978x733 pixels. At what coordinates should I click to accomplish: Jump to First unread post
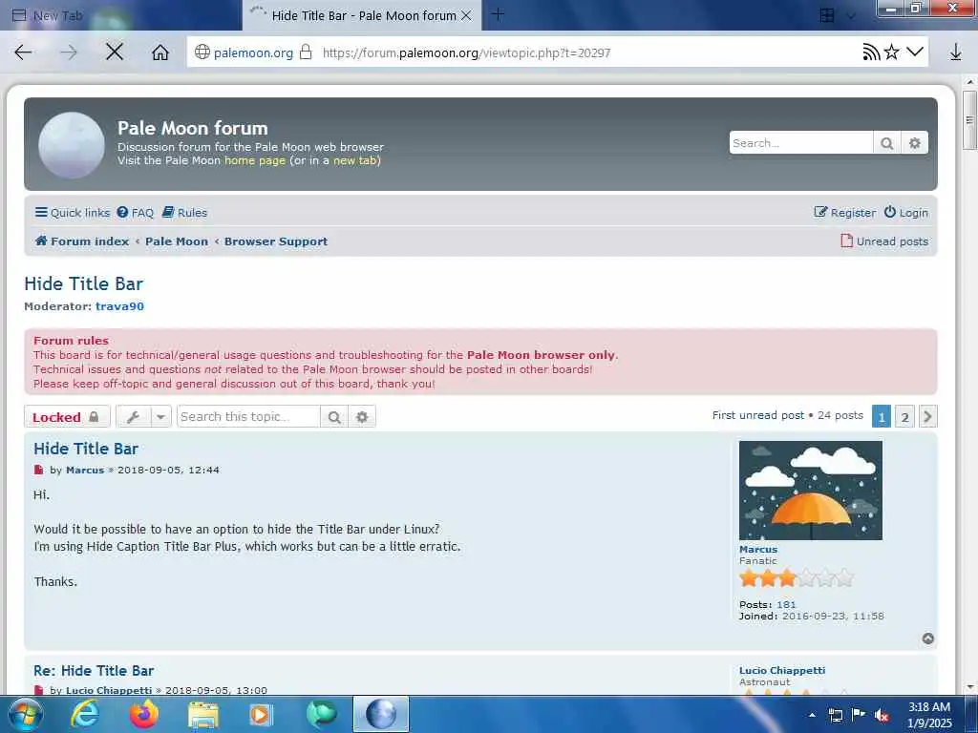point(757,415)
